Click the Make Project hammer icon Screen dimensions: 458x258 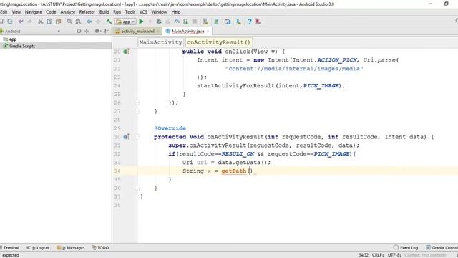click(x=109, y=21)
